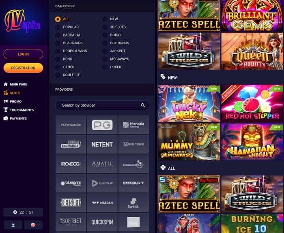Pick the Betsoft provider logo
284x233 pixels.
(x=71, y=203)
